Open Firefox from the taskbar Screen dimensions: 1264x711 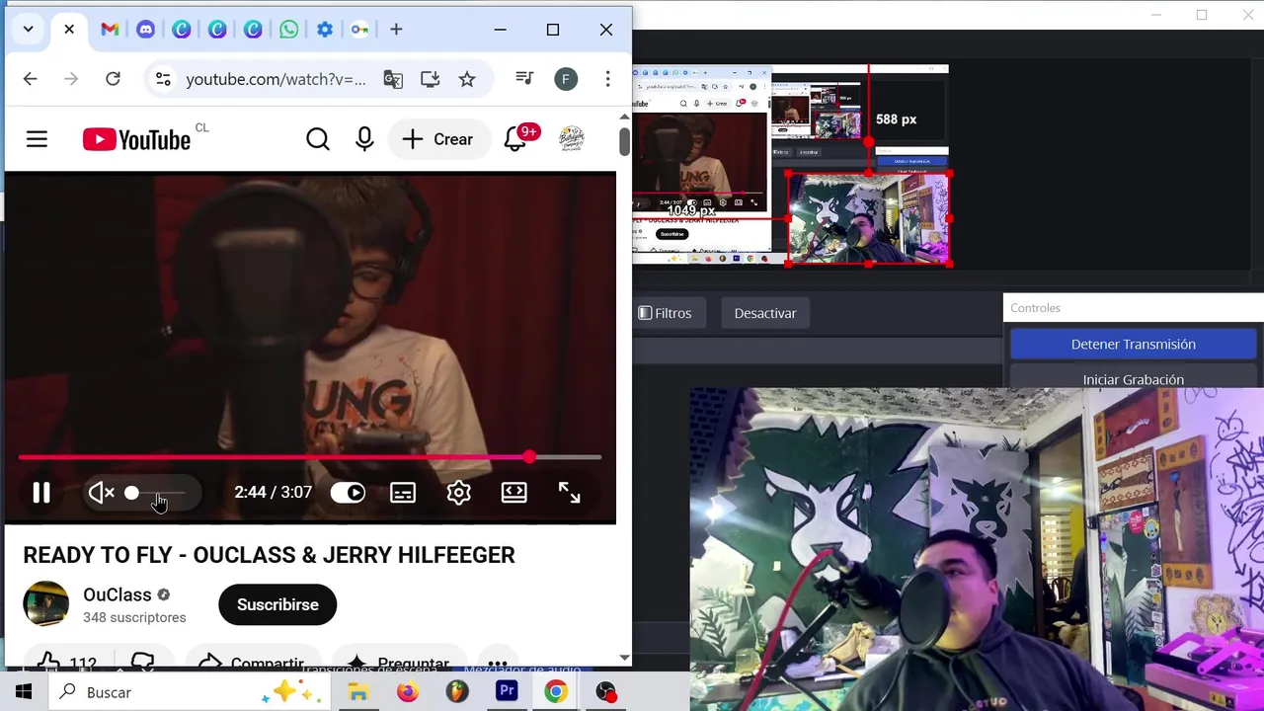coord(407,692)
